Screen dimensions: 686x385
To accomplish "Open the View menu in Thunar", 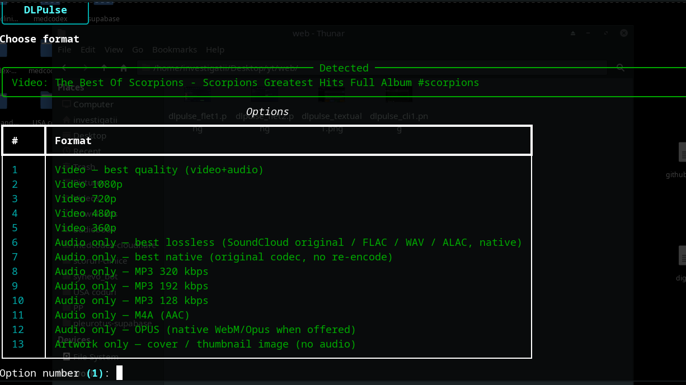I will click(114, 50).
